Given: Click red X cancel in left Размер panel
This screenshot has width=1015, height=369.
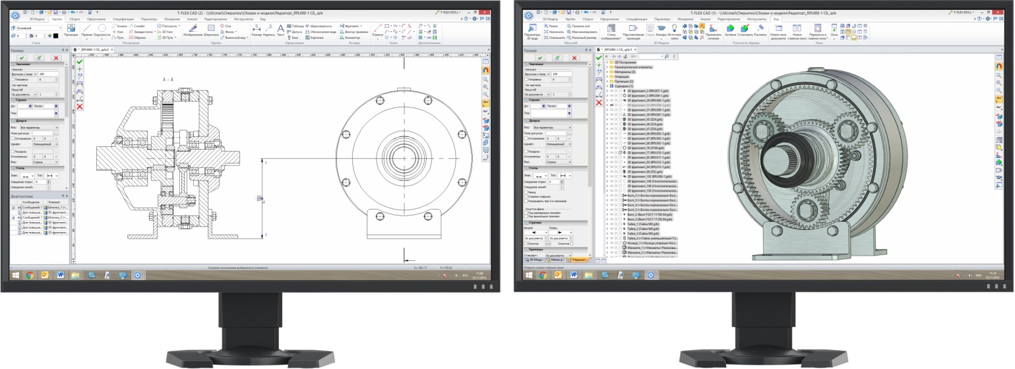Looking at the screenshot, I should pyautogui.click(x=56, y=58).
